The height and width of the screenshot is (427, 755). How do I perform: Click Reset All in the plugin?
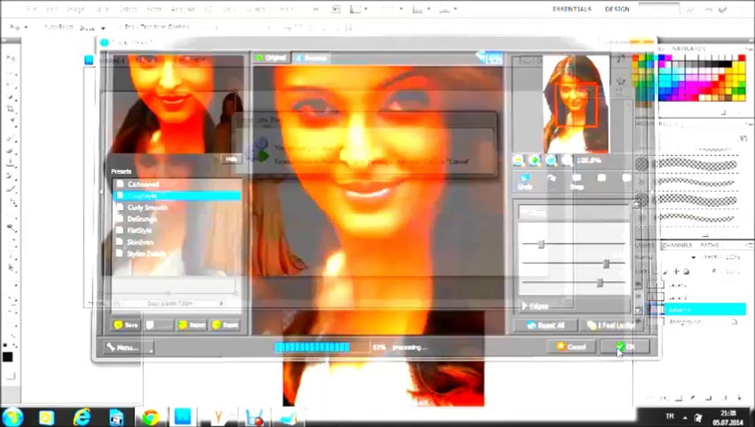[x=545, y=325]
